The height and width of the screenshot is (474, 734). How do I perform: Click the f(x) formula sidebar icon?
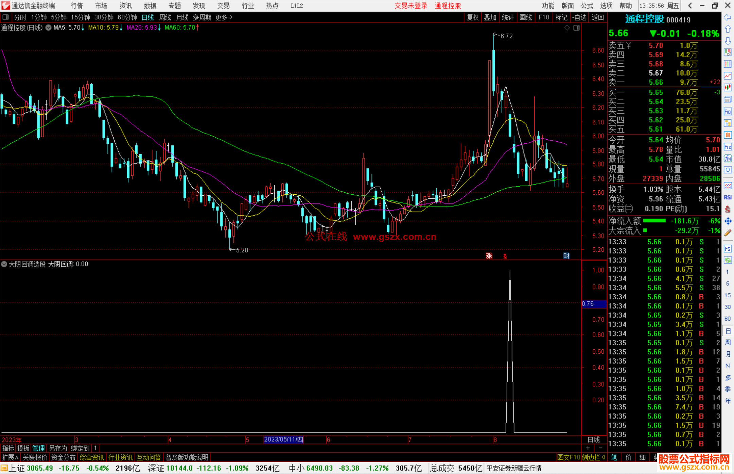pos(728,158)
